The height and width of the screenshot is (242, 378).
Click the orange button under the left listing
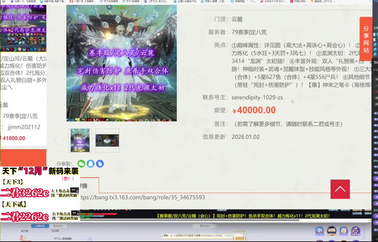(x=23, y=158)
